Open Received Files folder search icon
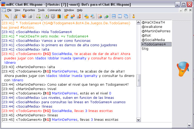Screen dimensions: 194x129 click(86, 16)
